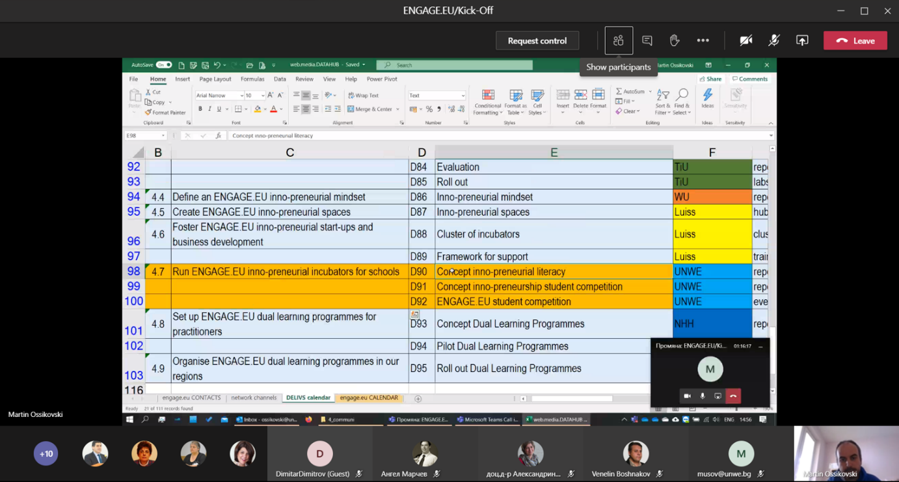
Task: Toggle Wrap Text
Action: click(x=363, y=96)
